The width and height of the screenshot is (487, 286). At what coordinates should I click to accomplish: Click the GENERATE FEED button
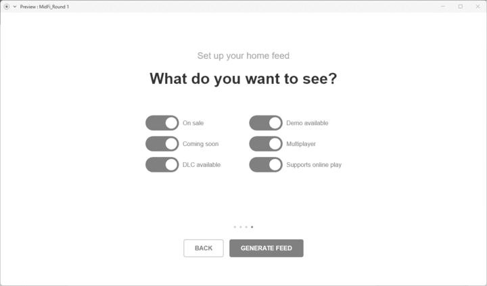click(266, 248)
